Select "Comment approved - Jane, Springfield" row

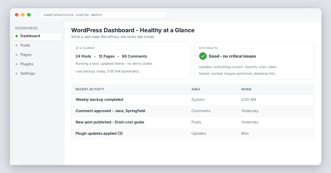[193, 111]
